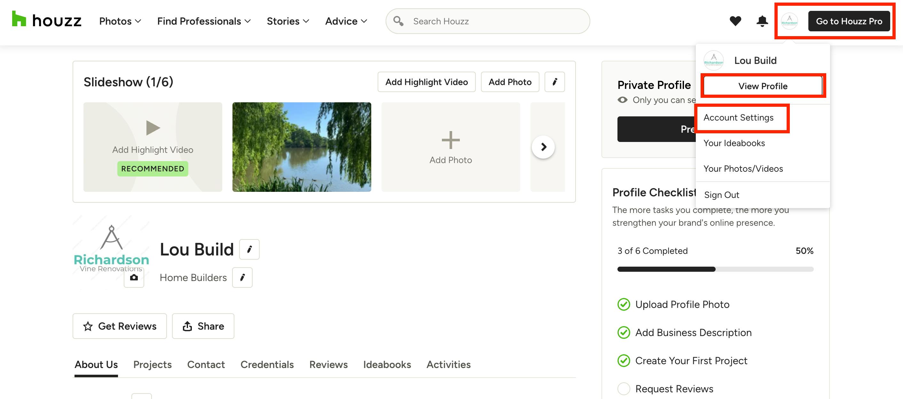903x399 pixels.
Task: Go to the Ideabooks tab
Action: coord(387,365)
